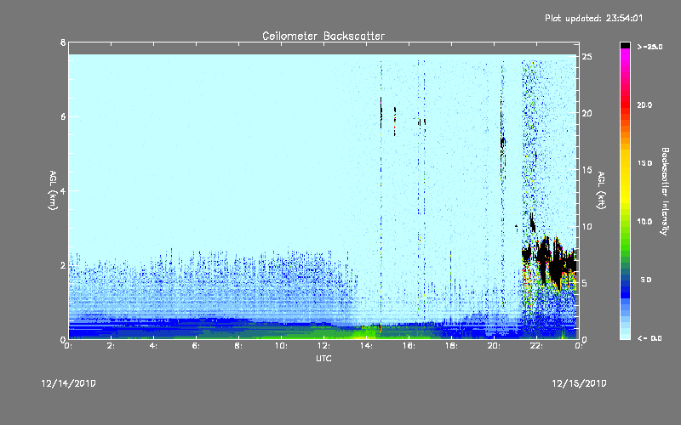Click the 'Plot updated: 23:54:01' timestamp
The image size is (681, 425).
(593, 18)
